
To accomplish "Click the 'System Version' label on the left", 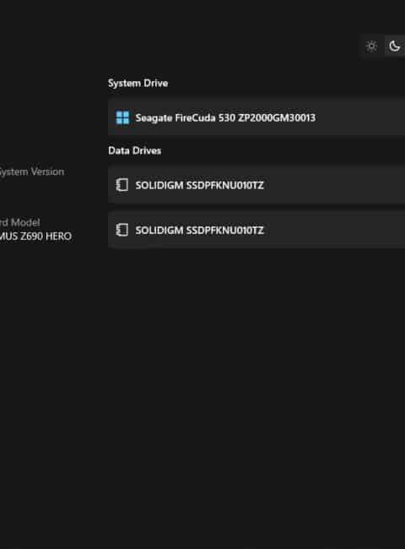I will click(32, 172).
